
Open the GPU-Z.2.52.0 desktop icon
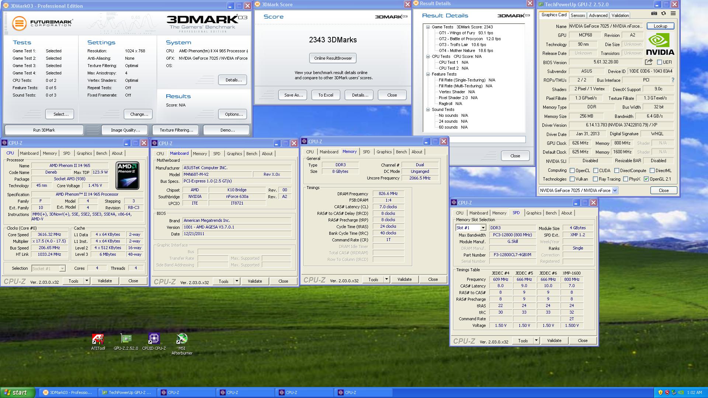pos(126,339)
